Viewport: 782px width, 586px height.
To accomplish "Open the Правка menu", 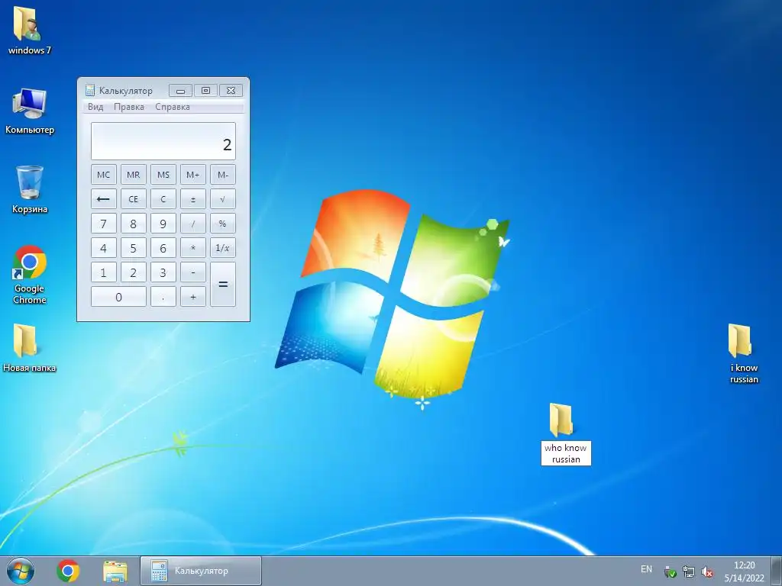I will coord(128,107).
